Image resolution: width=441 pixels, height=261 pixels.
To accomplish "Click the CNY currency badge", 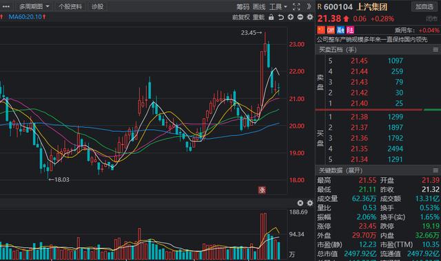I will tap(331, 30).
